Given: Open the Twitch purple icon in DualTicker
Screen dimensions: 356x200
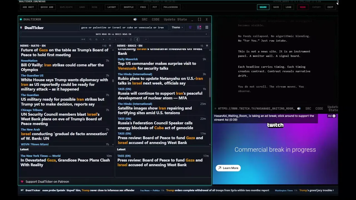Looking at the screenshot, I should (190, 27).
